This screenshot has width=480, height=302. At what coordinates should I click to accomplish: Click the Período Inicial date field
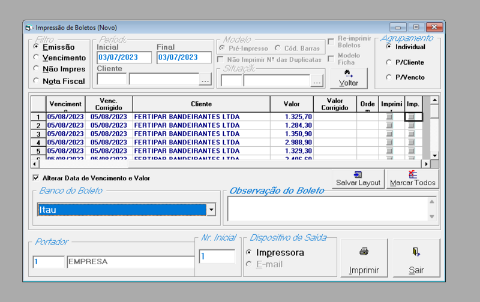pyautogui.click(x=124, y=58)
